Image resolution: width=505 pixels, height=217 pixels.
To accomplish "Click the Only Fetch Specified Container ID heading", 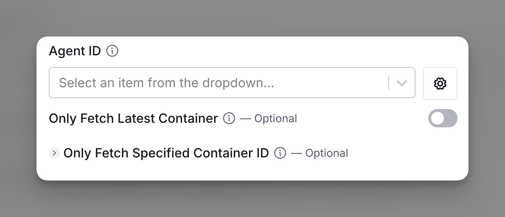I will point(166,153).
